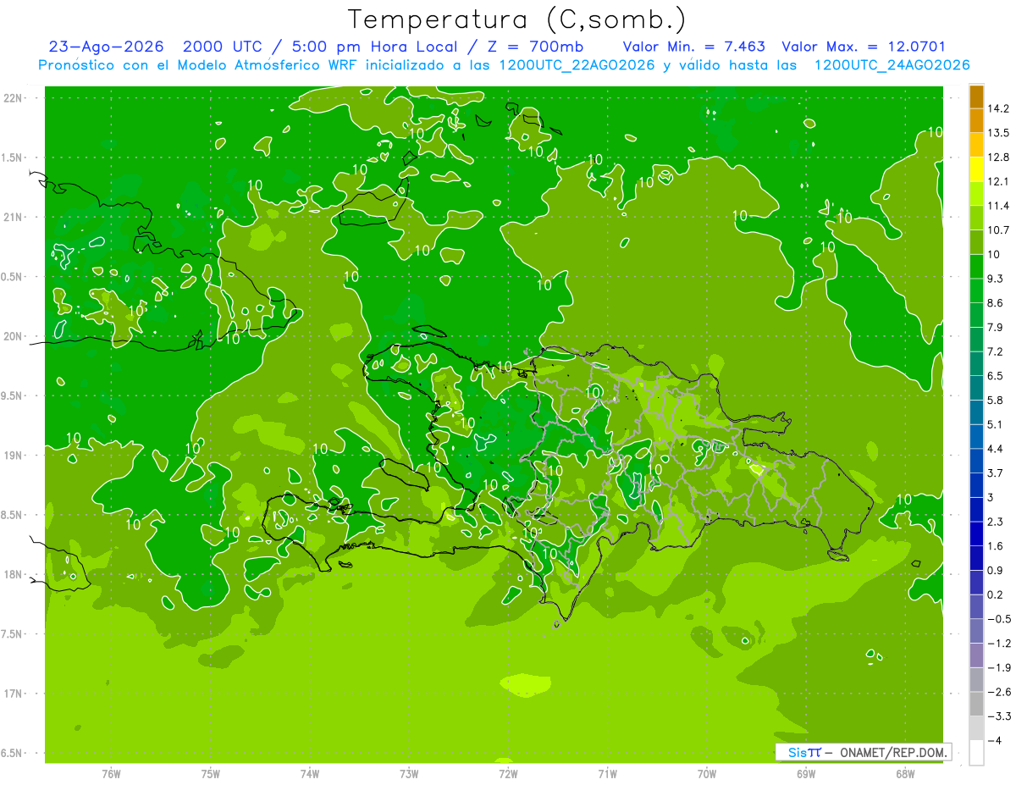
Task: Click the "12.8" legend value
Action: click(999, 158)
